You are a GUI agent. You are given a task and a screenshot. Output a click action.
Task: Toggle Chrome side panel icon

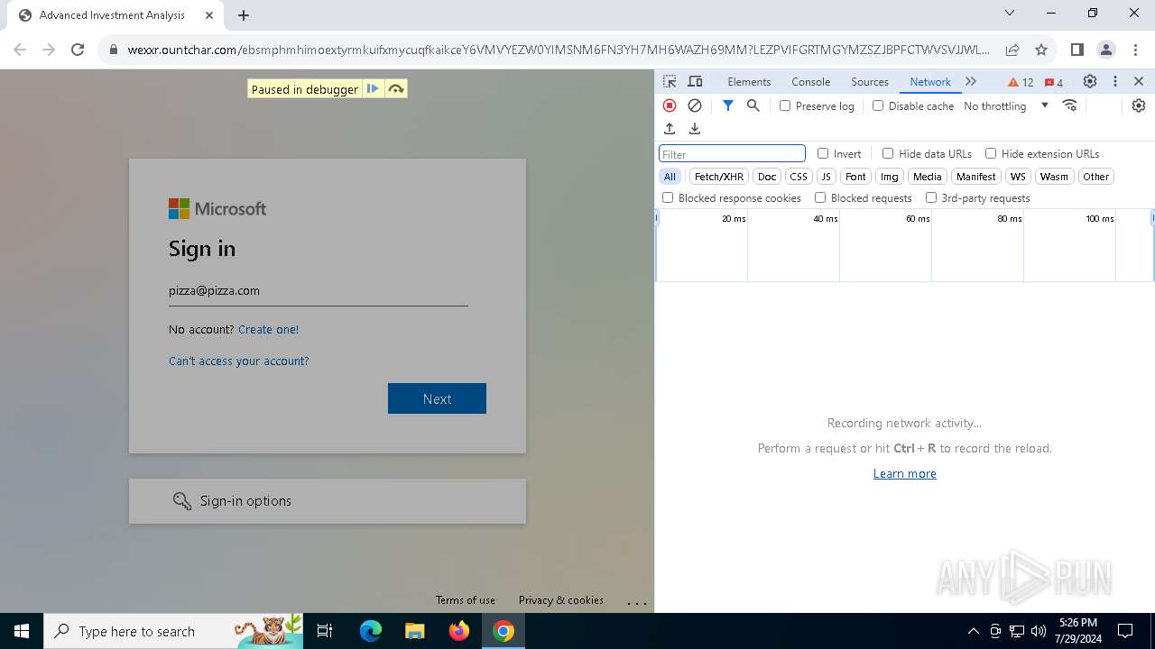coord(1076,50)
